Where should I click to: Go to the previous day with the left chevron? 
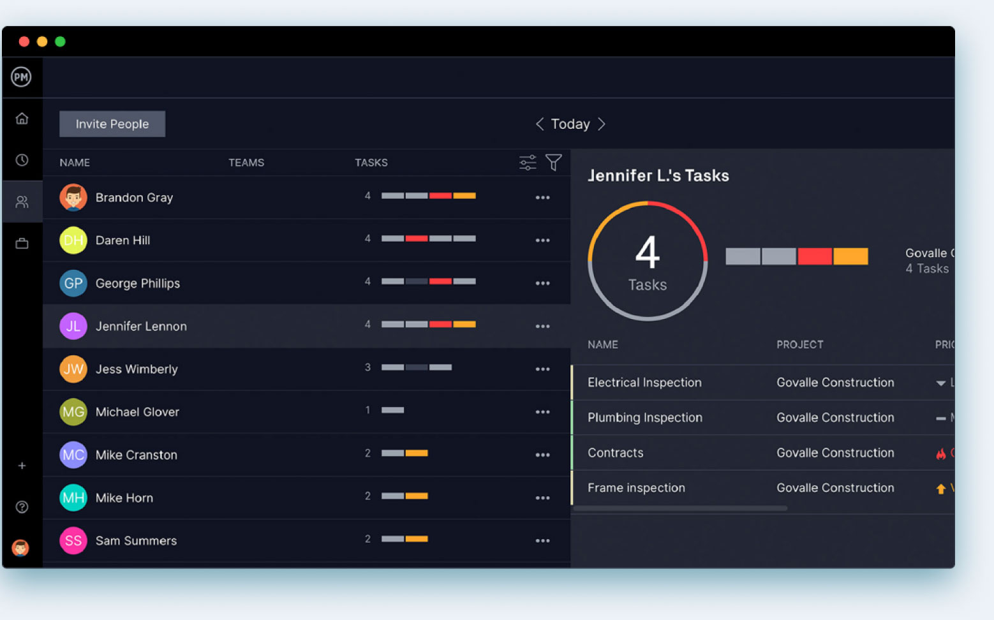tap(539, 124)
